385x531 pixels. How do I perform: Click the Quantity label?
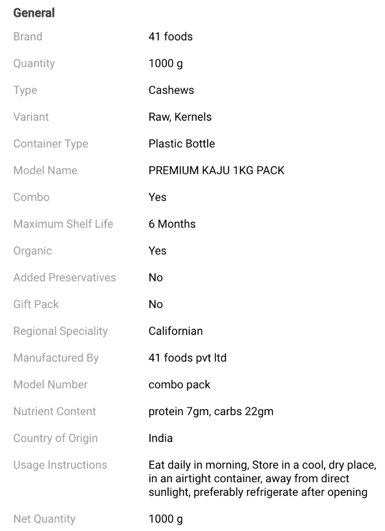(x=34, y=64)
